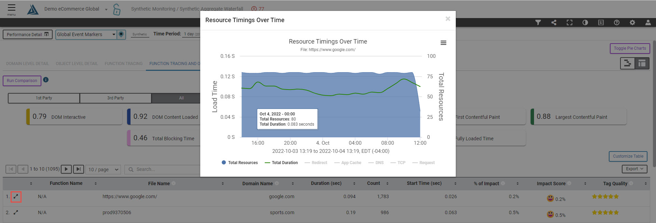Open the hamburger main menu
This screenshot has width=656, height=223.
(x=11, y=8)
